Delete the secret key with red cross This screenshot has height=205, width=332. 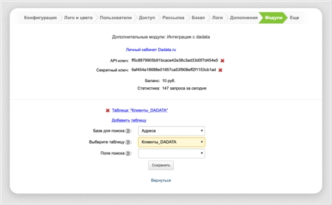(x=220, y=70)
